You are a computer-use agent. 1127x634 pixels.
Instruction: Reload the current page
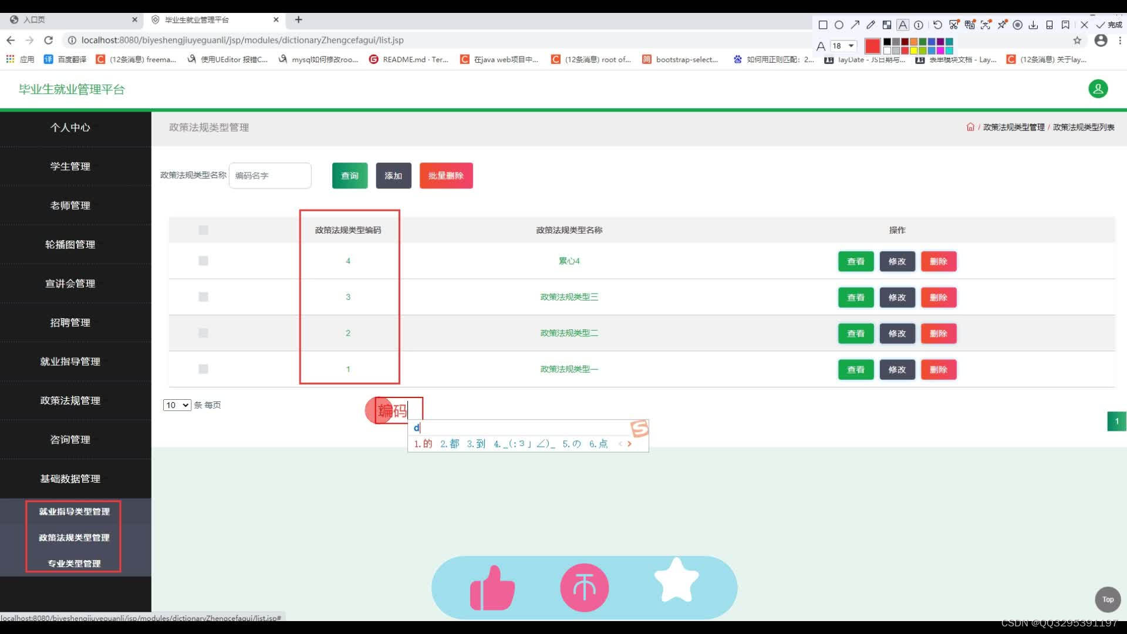pyautogui.click(x=49, y=41)
